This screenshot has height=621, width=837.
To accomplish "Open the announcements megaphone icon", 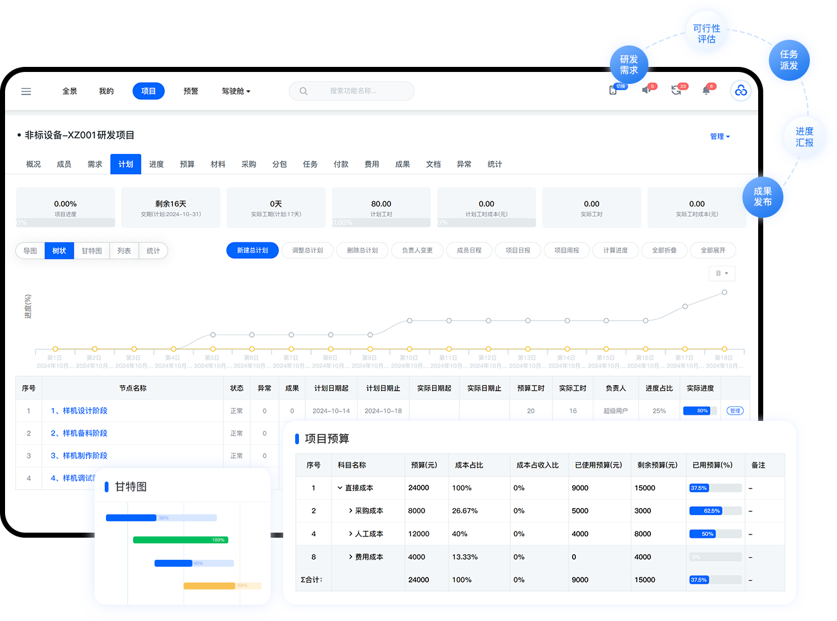I will (646, 90).
